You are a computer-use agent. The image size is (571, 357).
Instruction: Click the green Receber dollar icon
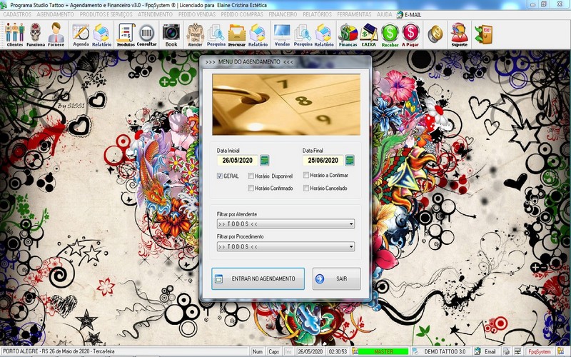390,34
